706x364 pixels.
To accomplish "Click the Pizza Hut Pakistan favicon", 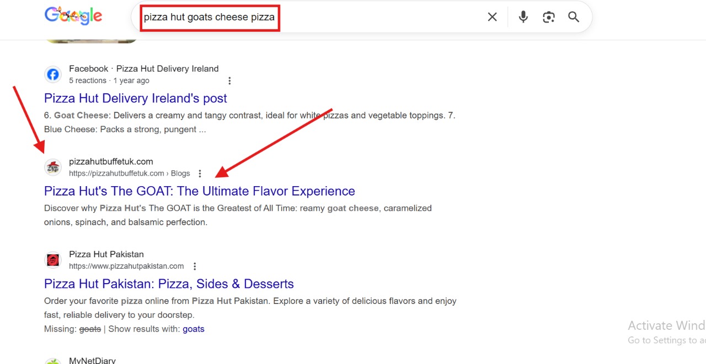I will tap(53, 260).
